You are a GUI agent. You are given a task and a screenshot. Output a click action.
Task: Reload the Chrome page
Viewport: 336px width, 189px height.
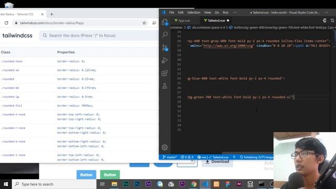point(6,23)
